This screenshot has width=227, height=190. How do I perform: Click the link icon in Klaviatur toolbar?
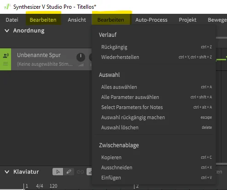[x=80, y=172]
